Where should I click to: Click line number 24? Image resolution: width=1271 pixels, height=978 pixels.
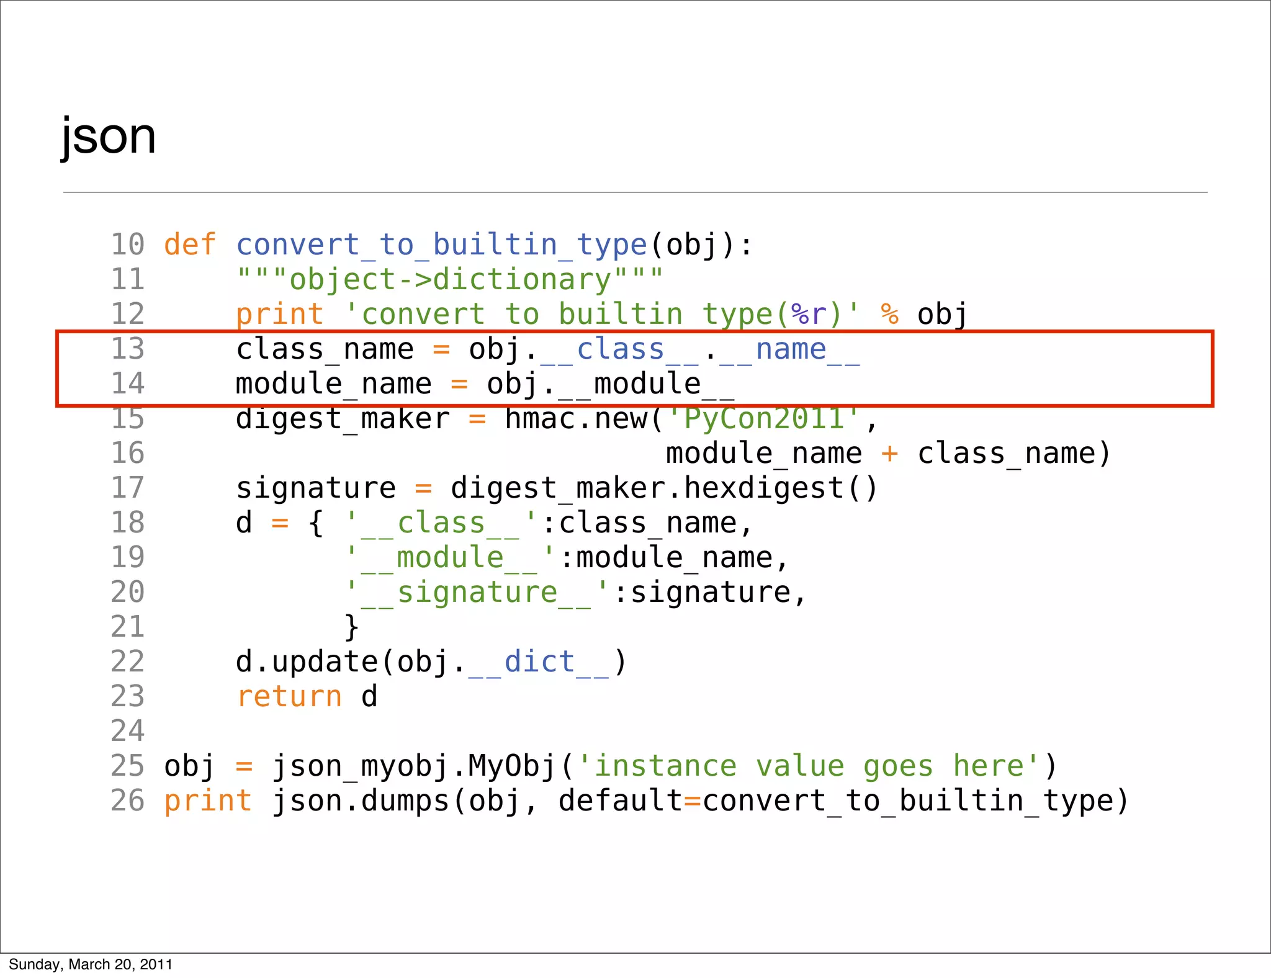click(128, 731)
